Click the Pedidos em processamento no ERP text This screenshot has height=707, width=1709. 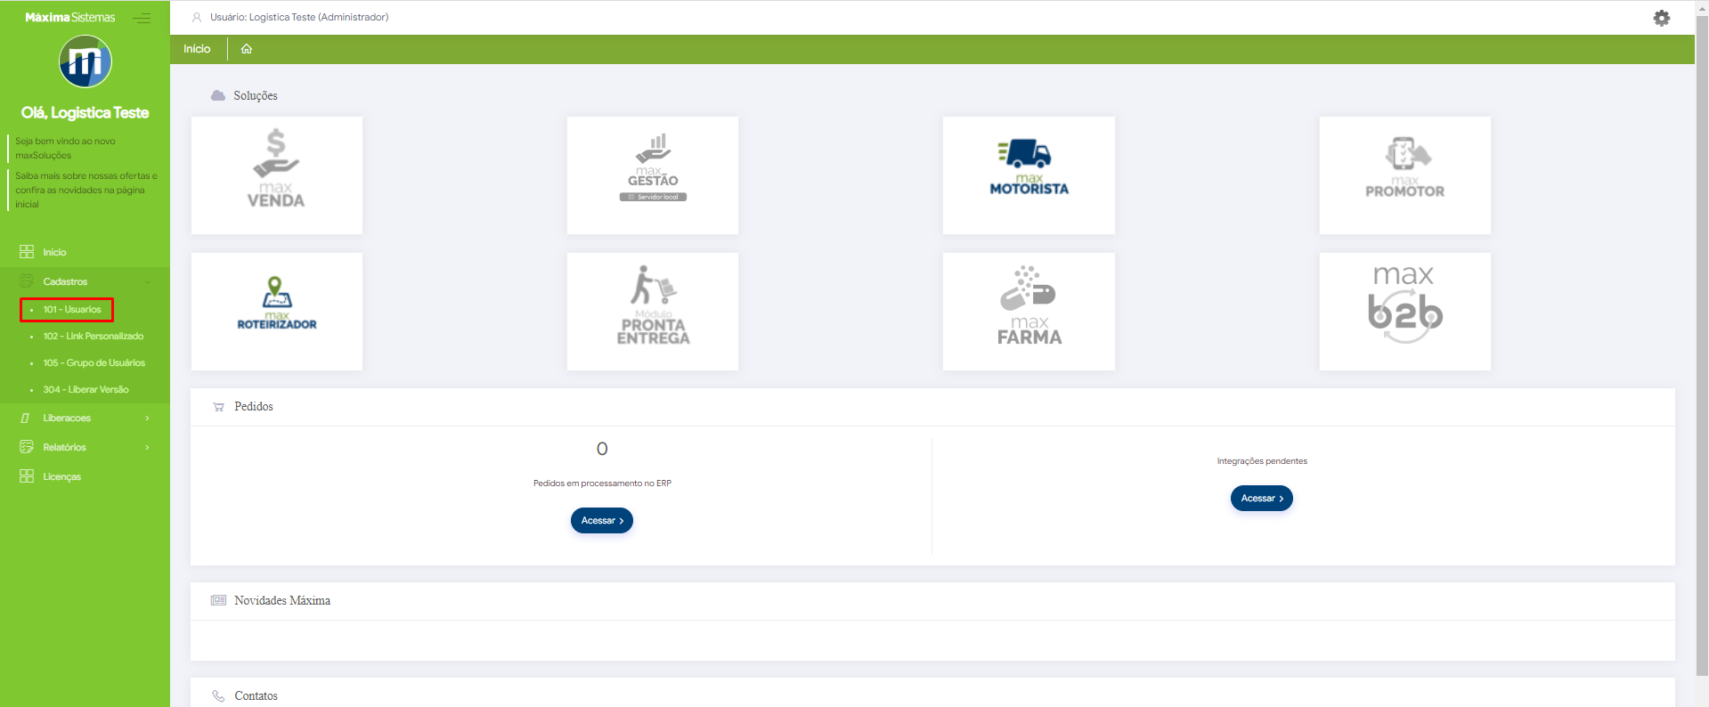tap(602, 484)
